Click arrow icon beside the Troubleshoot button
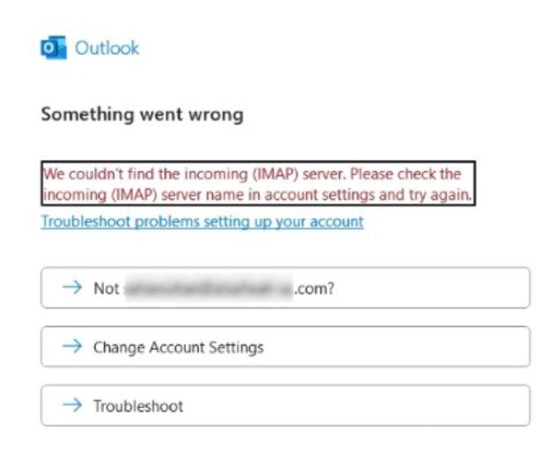 [x=72, y=405]
